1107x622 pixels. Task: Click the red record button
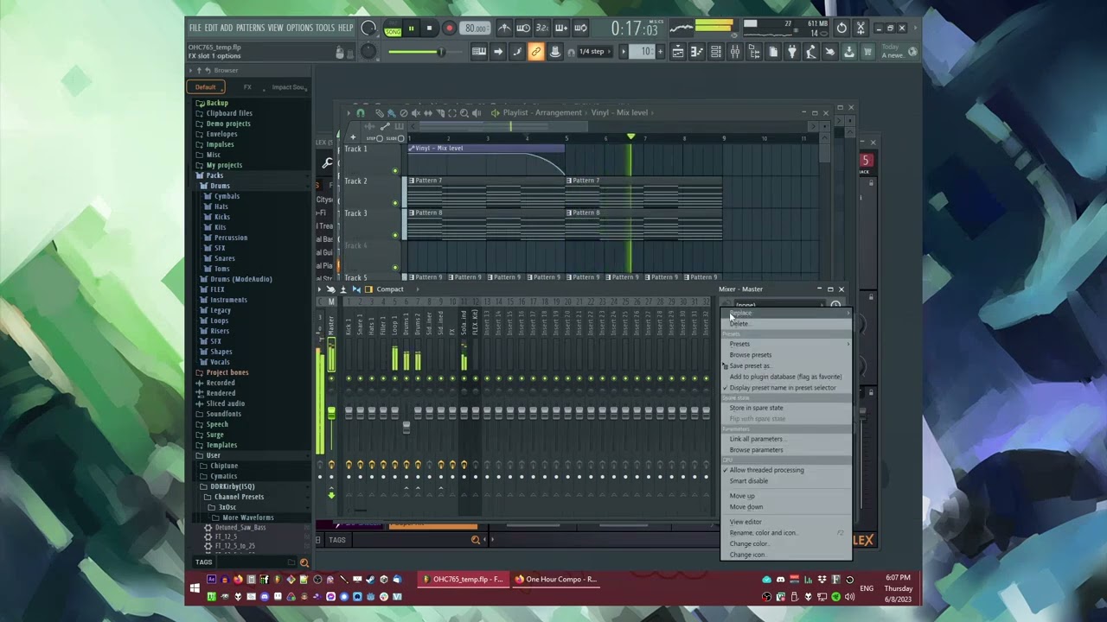[449, 29]
